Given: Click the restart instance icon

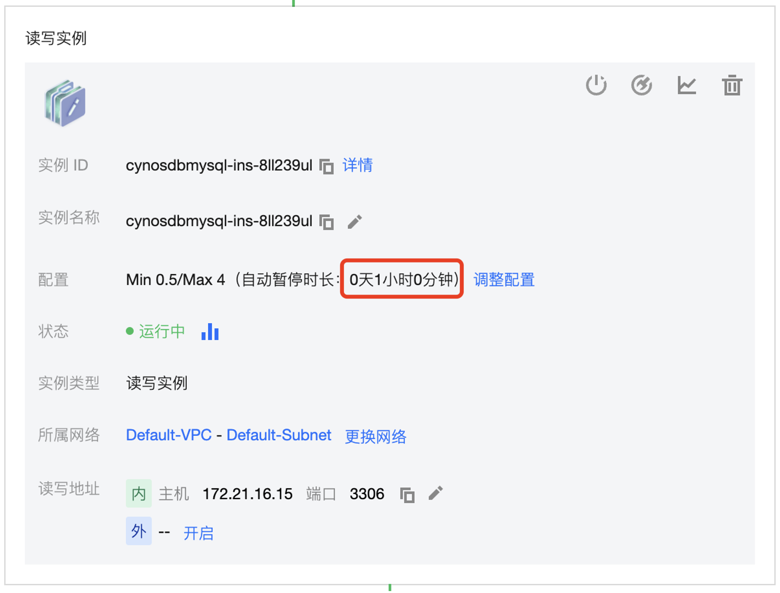Looking at the screenshot, I should tap(641, 86).
